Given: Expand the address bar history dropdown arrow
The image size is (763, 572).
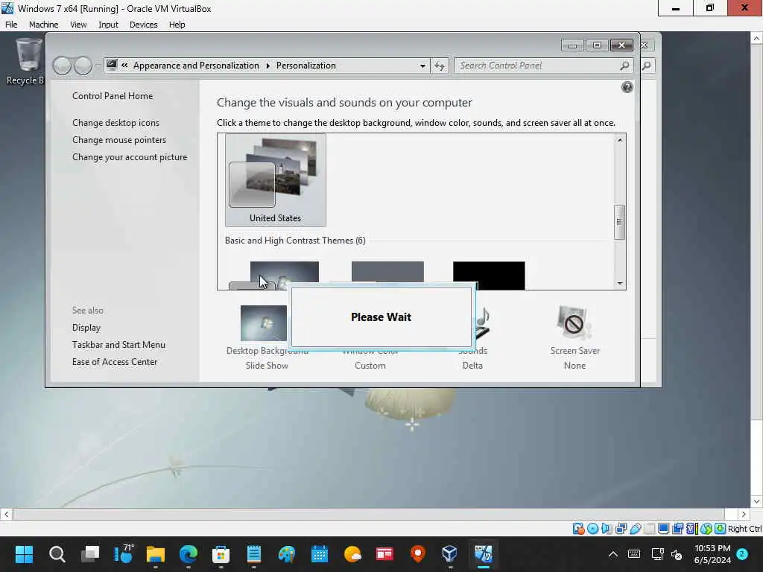Looking at the screenshot, I should (422, 66).
